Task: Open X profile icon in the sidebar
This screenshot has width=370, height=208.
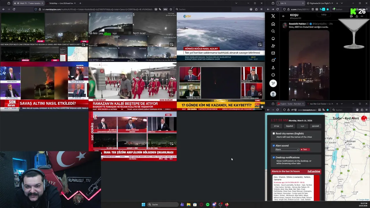Action: coord(273,68)
